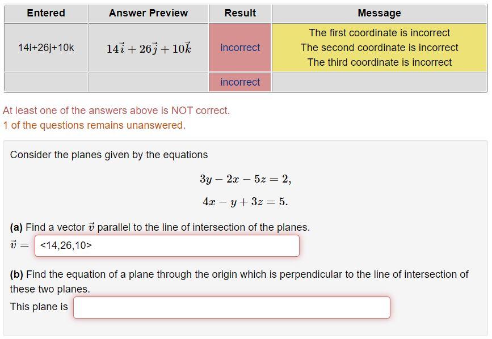The width and height of the screenshot is (492, 339).
Task: Click the second incorrect result cell
Action: (240, 82)
